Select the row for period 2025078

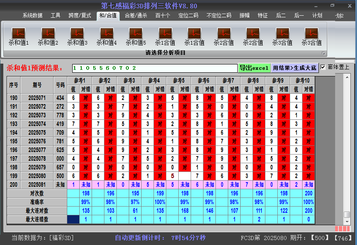pos(161,159)
